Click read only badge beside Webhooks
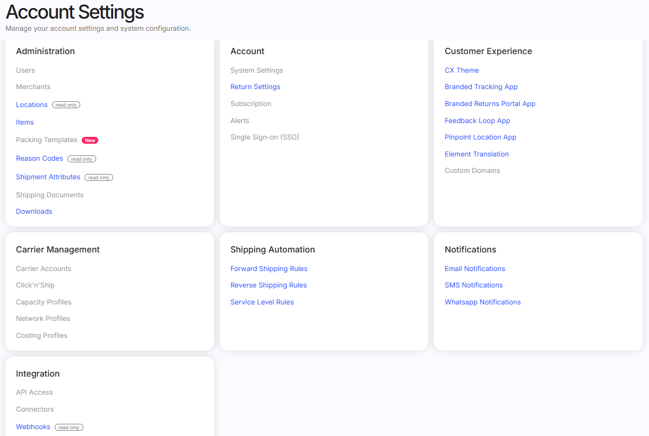Image resolution: width=649 pixels, height=436 pixels. pyautogui.click(x=69, y=428)
